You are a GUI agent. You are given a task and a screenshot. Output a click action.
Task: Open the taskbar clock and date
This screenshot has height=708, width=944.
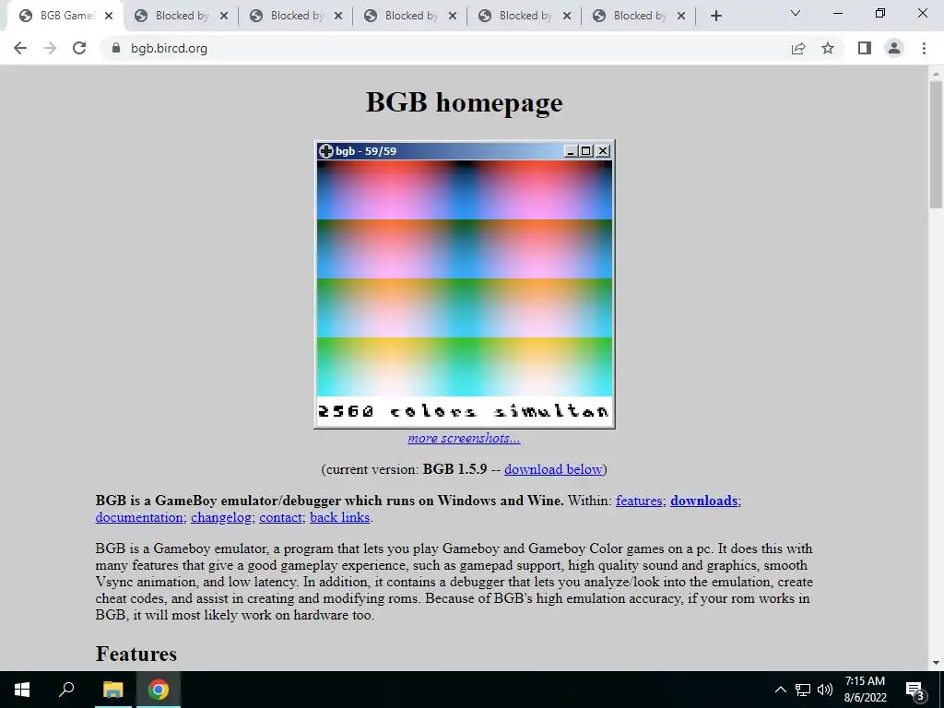(x=865, y=690)
